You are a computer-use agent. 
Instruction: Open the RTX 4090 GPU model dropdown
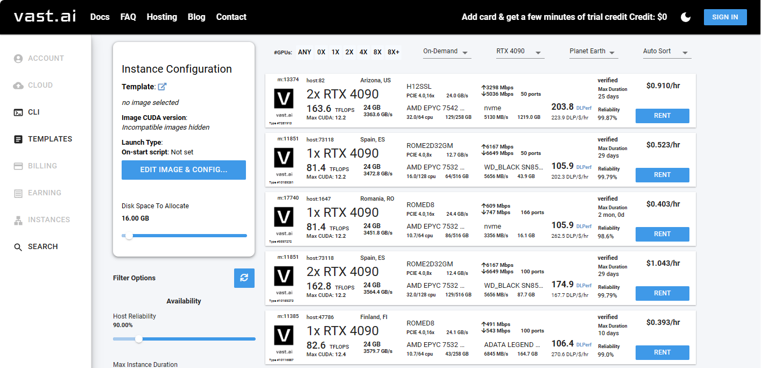pos(520,52)
